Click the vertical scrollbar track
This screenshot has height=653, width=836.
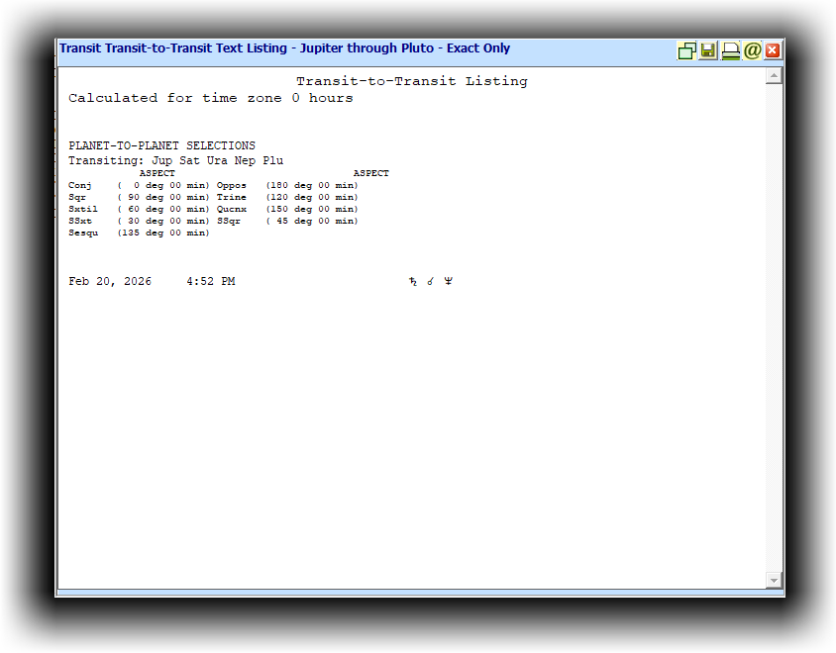[774, 326]
